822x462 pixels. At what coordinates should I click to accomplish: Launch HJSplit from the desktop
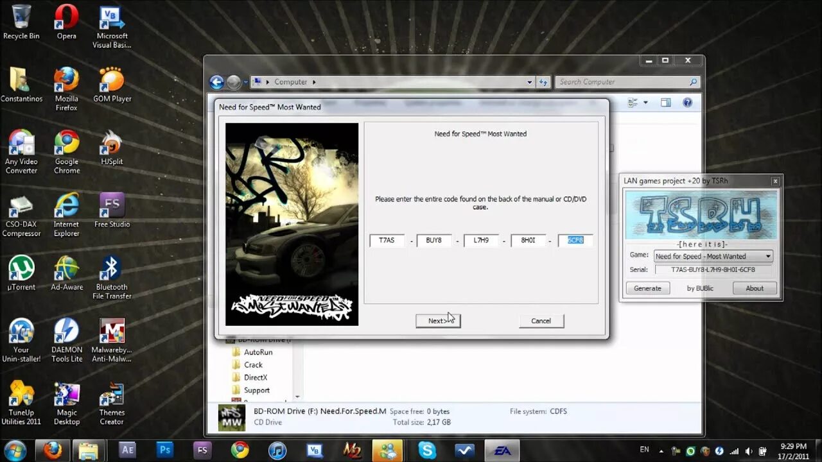click(x=112, y=148)
